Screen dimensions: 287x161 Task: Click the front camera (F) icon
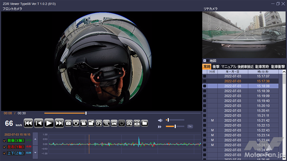coord(99,123)
